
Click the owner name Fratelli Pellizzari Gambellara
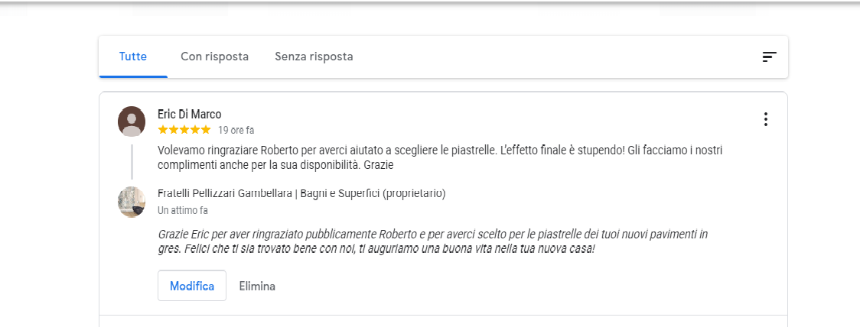click(224, 194)
